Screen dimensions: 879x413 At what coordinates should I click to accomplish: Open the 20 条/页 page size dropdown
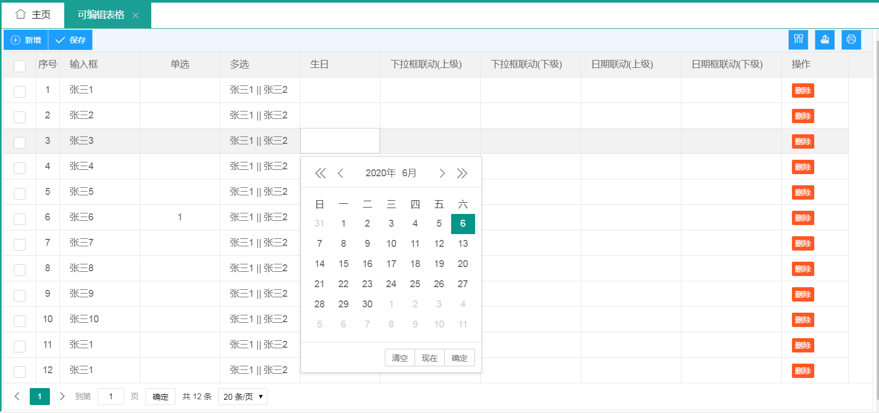pos(243,397)
